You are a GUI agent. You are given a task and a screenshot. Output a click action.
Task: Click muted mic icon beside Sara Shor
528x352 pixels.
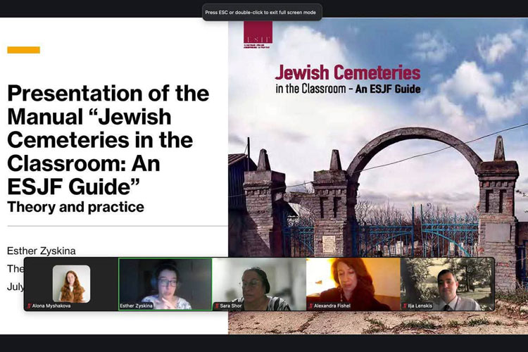coord(218,306)
